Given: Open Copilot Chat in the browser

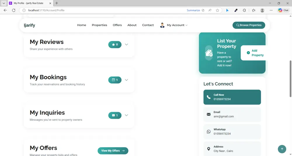Looking at the screenshot, I should (283, 10).
